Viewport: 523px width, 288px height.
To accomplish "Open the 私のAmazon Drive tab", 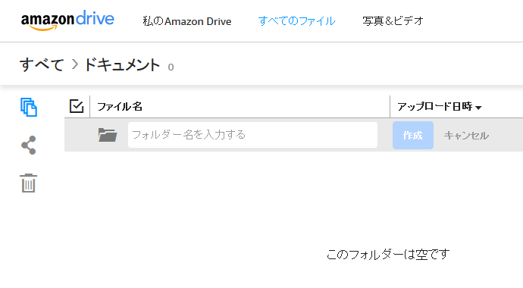I will pos(187,21).
